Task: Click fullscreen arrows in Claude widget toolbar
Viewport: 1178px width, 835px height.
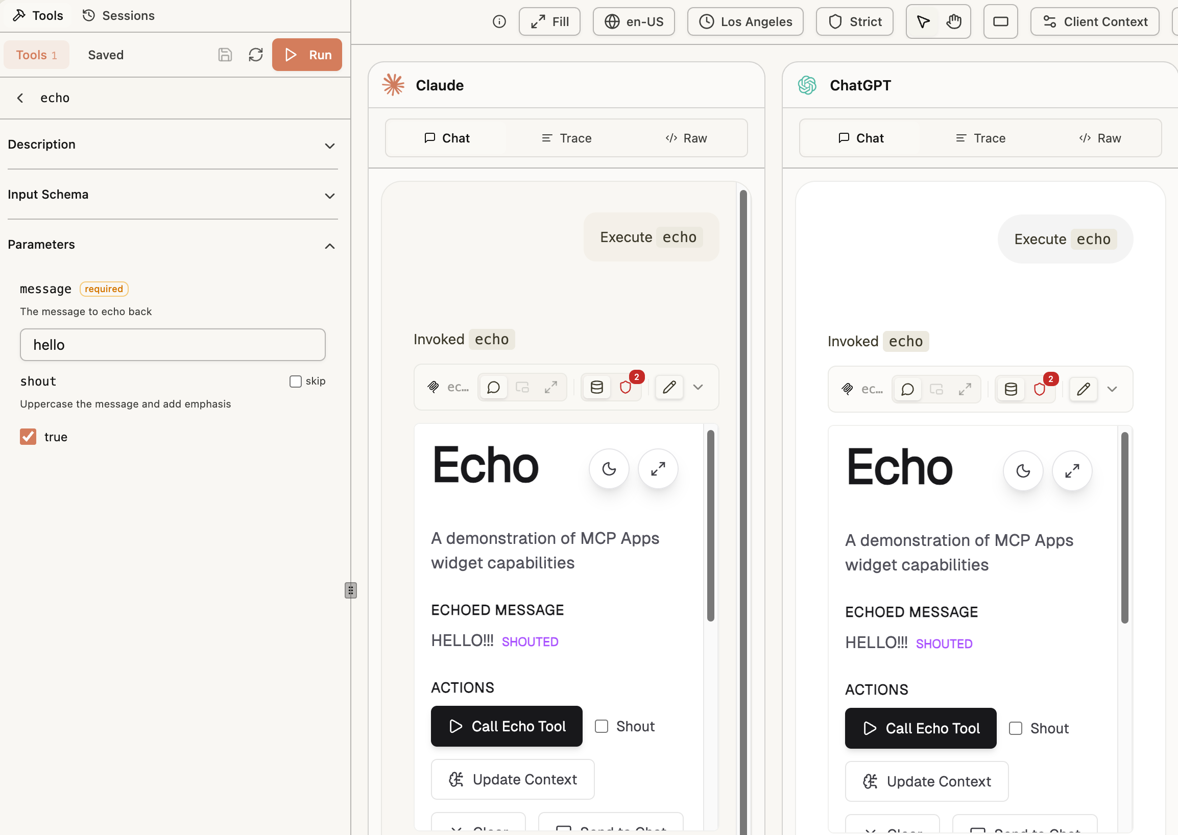Action: point(551,387)
